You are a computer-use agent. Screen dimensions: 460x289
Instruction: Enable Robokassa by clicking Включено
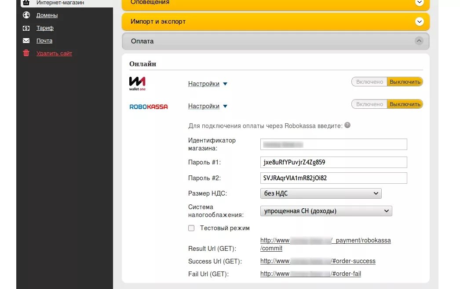[369, 104]
